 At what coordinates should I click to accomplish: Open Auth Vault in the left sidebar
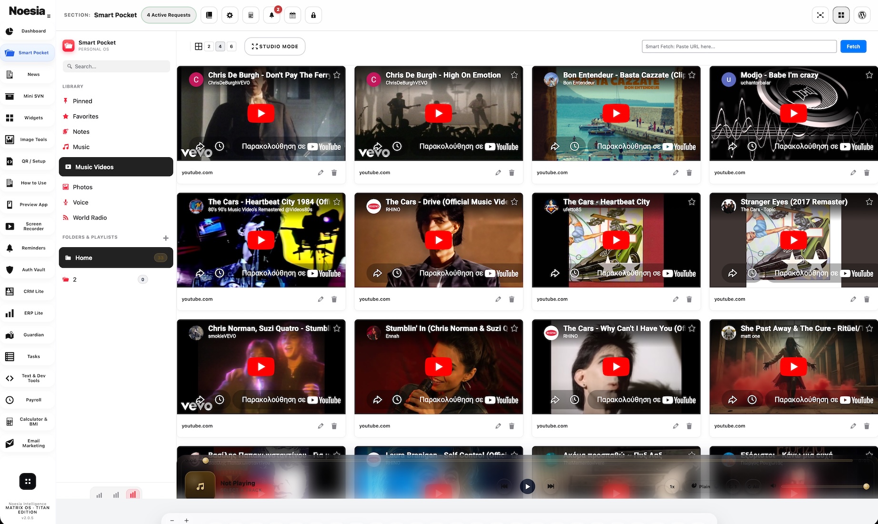pyautogui.click(x=28, y=270)
